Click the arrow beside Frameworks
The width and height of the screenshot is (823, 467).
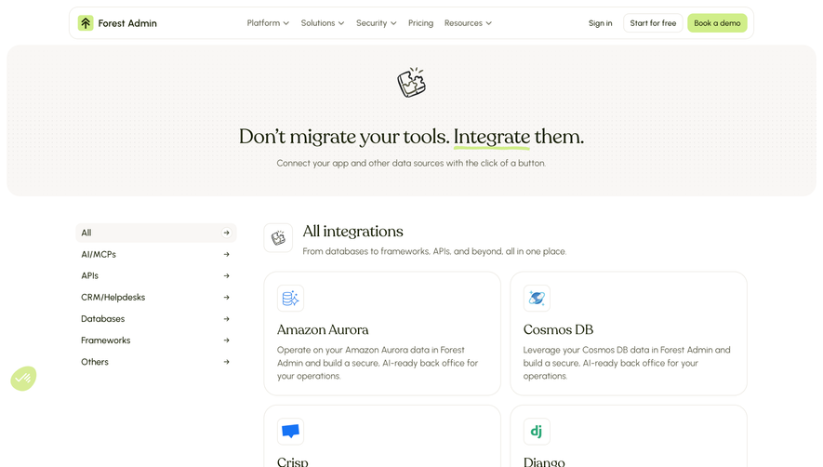226,340
